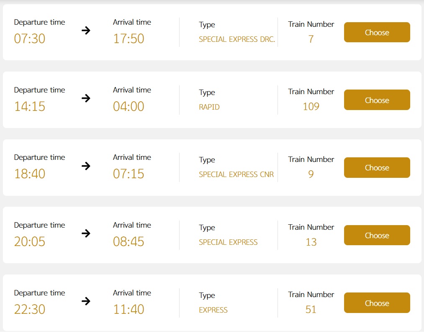Click the arrow icon on the 22:30 train
Viewport: 424px width, 336px height.
coord(86,301)
